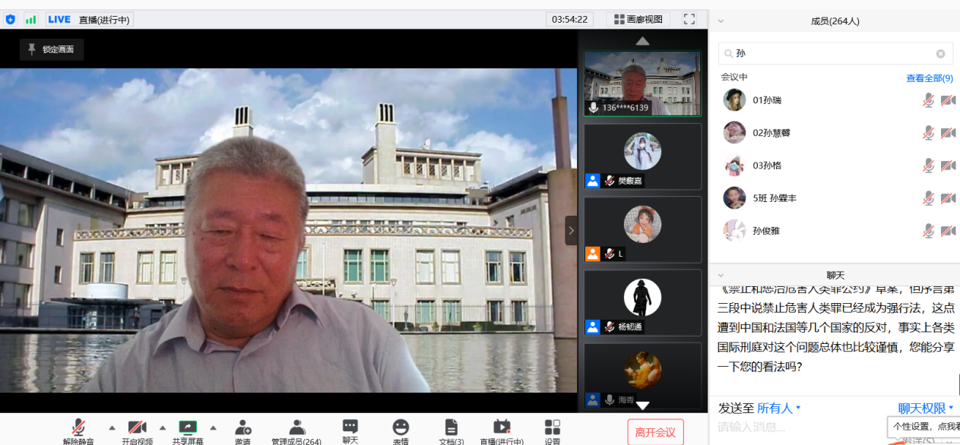
Task: Expand the arrow next to 解除静音
Action: tap(112, 427)
